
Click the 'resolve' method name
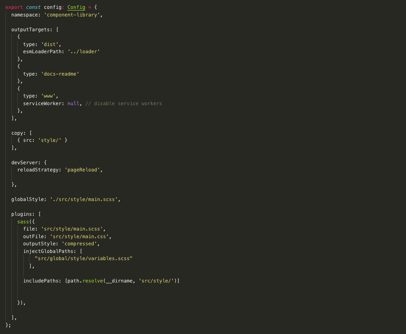(x=92, y=281)
